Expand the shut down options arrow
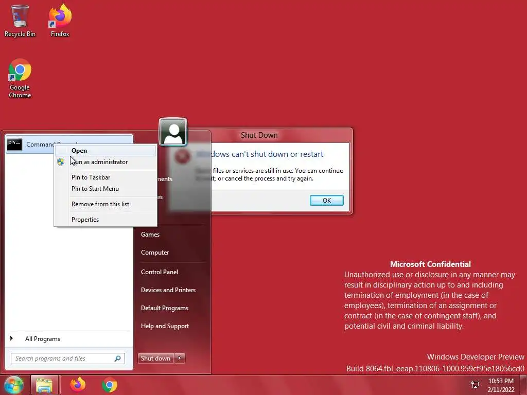This screenshot has width=527, height=395. click(180, 358)
